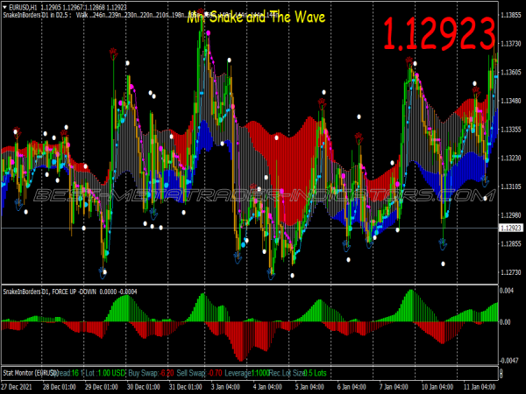This screenshot has height=394, width=526.
Task: Click the 27 Dec 2021 date label
Action: (17, 387)
